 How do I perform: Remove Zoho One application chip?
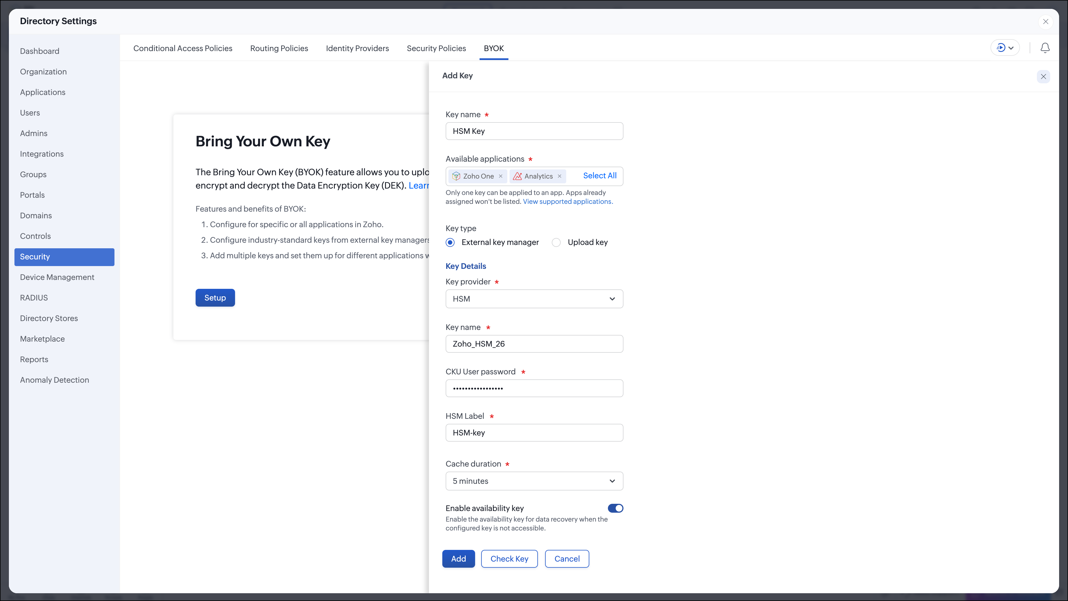pos(500,176)
